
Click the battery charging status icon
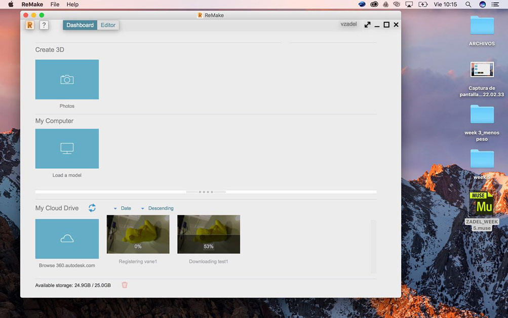coord(423,4)
